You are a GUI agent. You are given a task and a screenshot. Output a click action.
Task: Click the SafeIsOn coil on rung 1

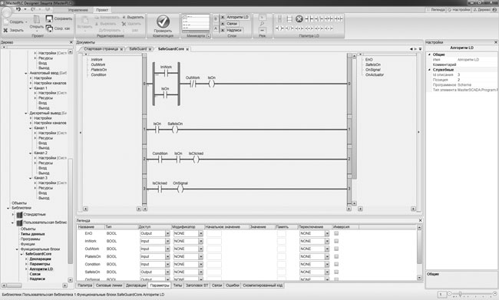tap(175, 130)
